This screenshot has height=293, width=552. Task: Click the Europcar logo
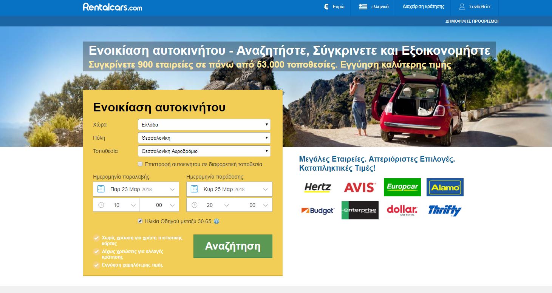pos(402,187)
